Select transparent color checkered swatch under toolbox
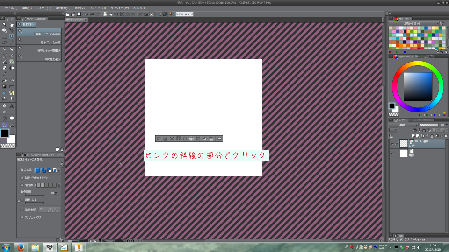449x252 pixels. click(8, 146)
